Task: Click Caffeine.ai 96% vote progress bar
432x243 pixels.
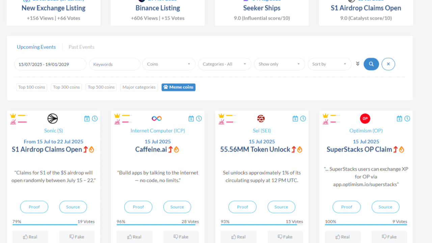Action: [158, 224]
